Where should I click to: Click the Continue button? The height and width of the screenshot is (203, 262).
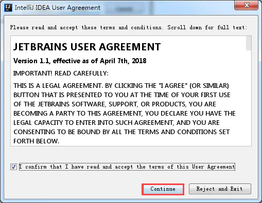click(x=163, y=189)
